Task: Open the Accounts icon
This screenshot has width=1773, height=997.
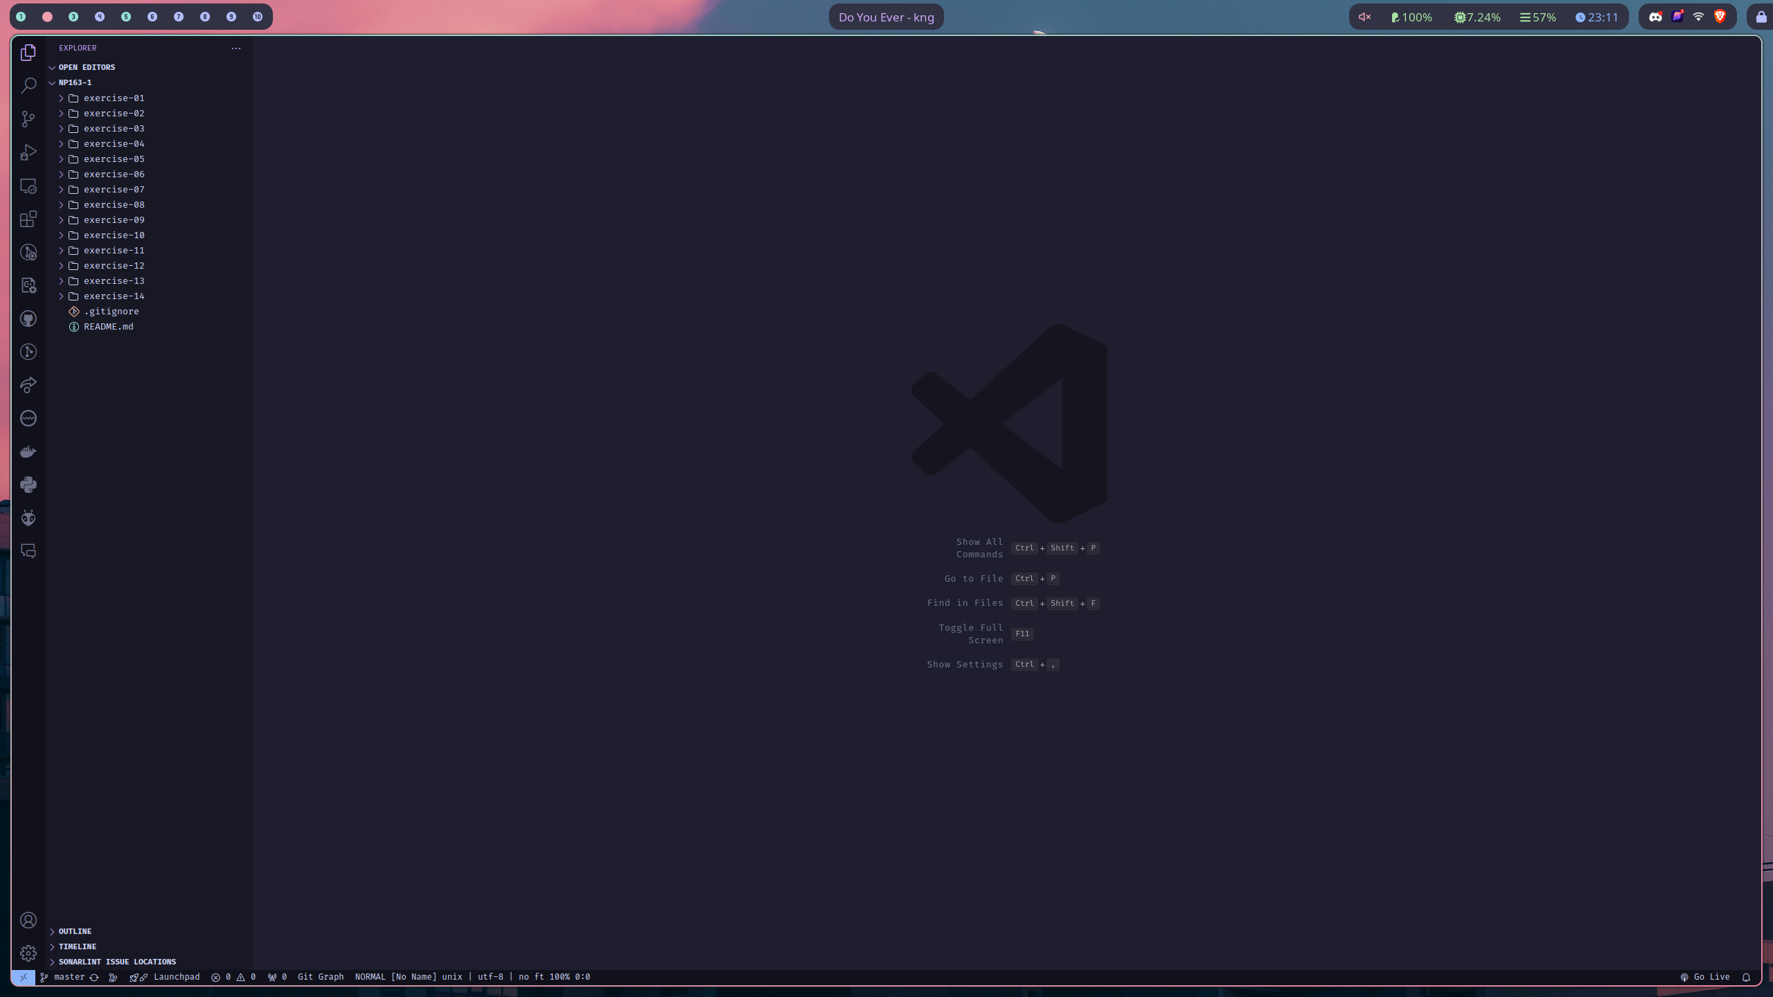Action: (28, 920)
